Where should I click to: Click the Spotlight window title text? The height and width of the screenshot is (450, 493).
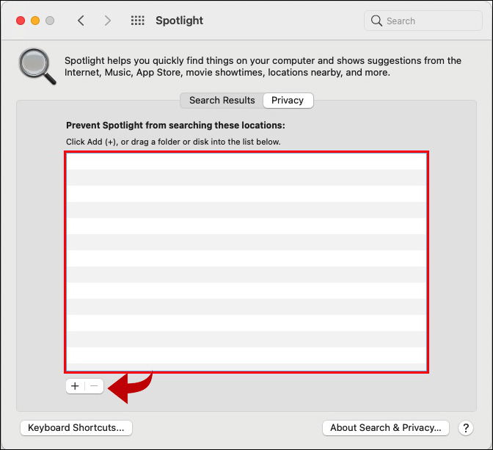tap(179, 21)
